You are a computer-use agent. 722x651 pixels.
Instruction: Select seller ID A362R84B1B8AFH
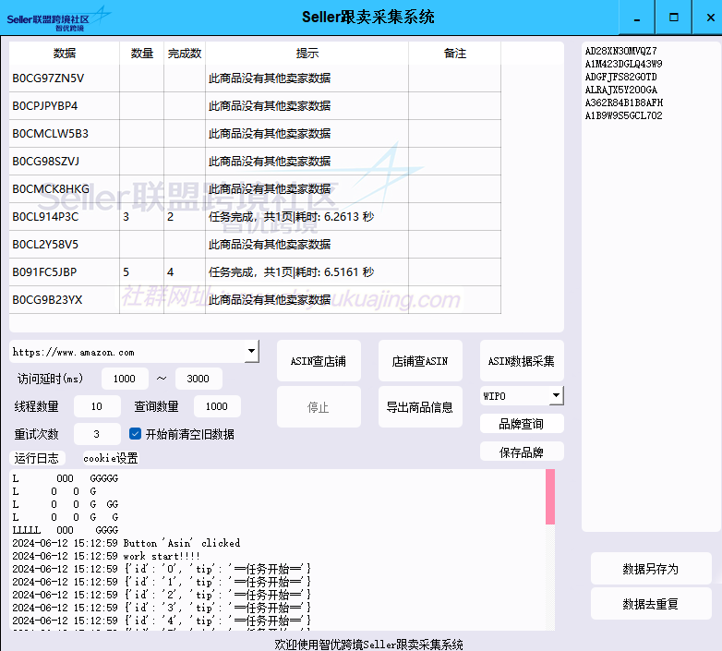624,102
